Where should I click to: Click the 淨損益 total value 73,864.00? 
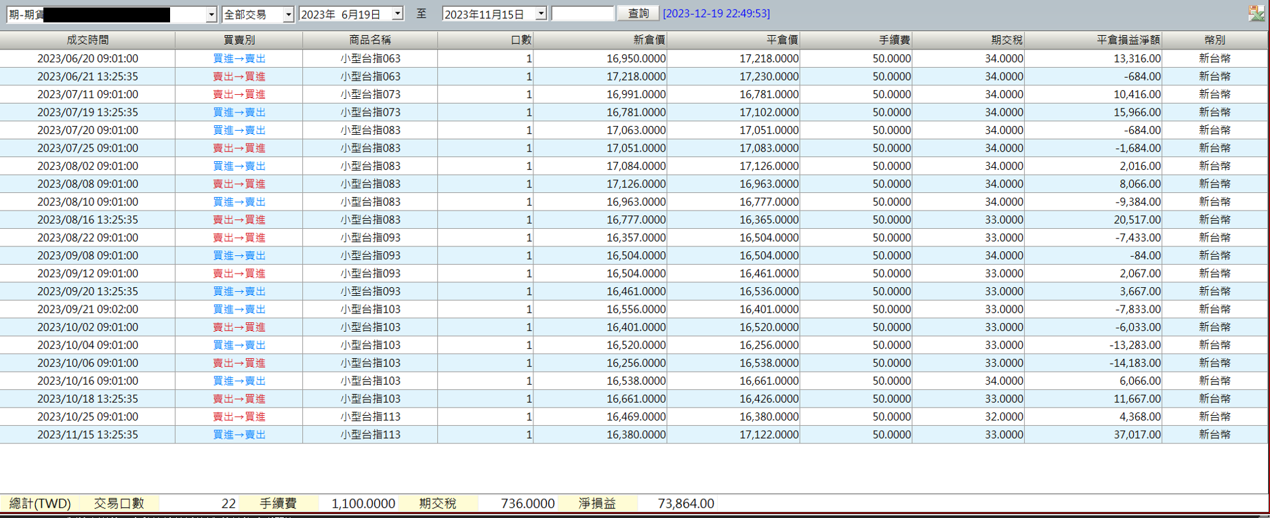(686, 503)
